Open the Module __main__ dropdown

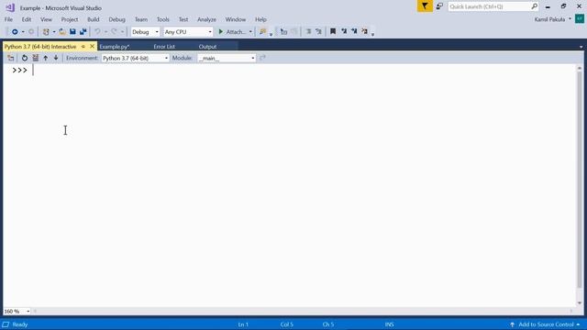coord(227,58)
